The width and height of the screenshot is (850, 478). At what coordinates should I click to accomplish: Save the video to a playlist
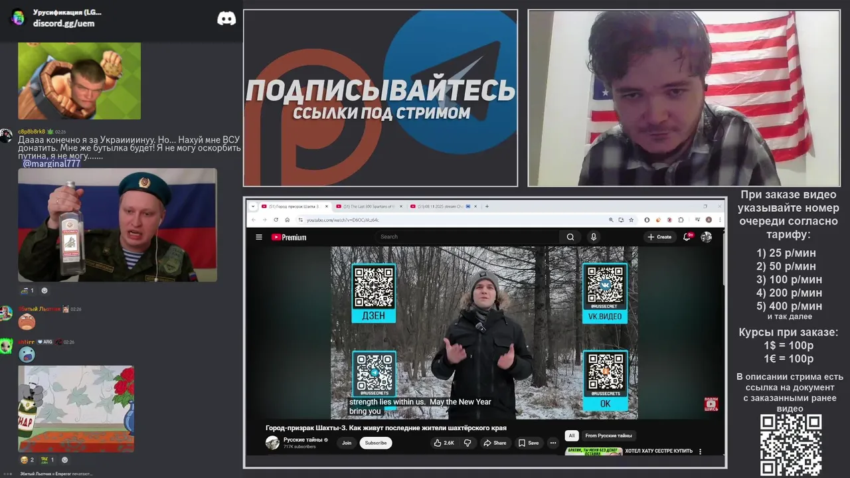(529, 443)
